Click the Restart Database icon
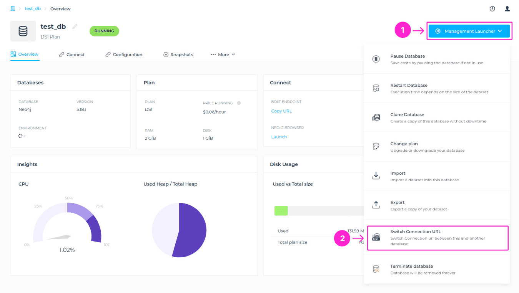Viewport: 519px width, 293px height. (x=376, y=88)
